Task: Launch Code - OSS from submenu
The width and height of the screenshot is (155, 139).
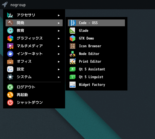Action: (96, 23)
